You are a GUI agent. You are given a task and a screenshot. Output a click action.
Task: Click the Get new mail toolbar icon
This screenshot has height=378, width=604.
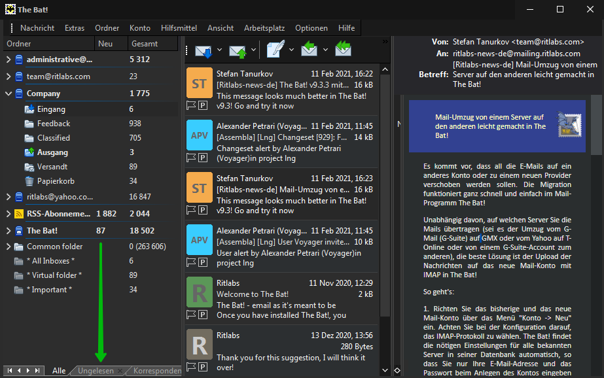204,50
